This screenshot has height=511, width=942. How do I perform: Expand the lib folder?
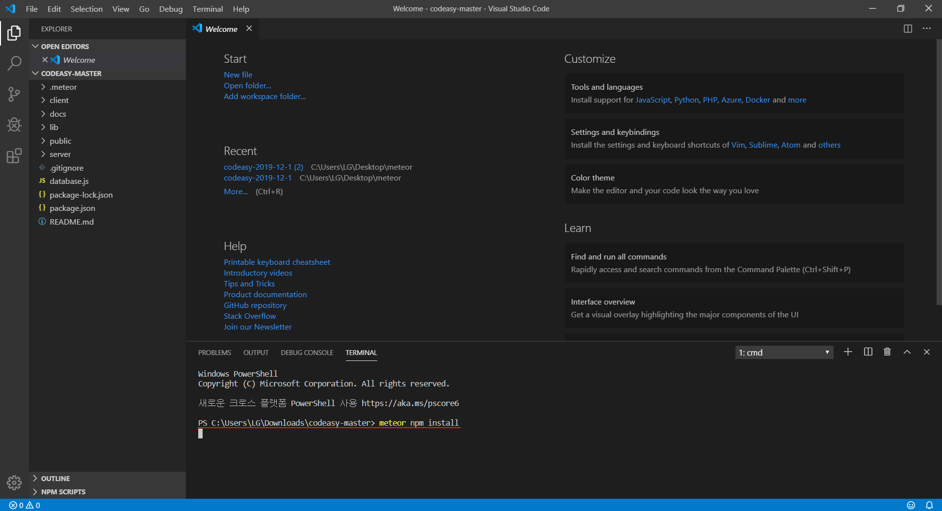107,127
